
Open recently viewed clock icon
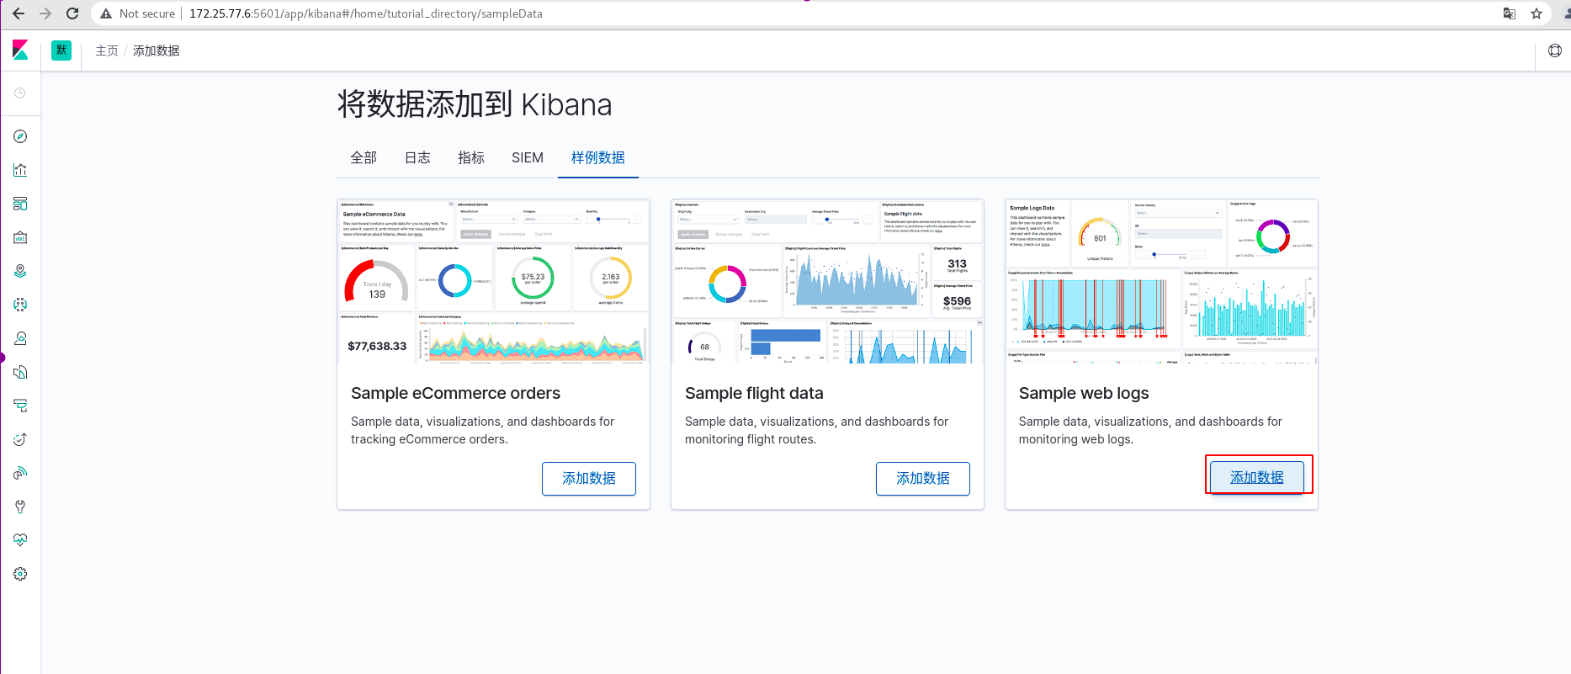pos(20,93)
